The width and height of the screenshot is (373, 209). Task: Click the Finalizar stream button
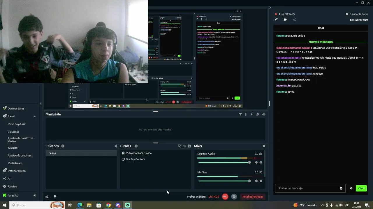point(253,197)
